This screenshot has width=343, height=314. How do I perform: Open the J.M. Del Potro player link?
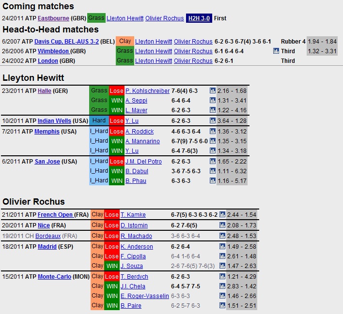click(144, 162)
